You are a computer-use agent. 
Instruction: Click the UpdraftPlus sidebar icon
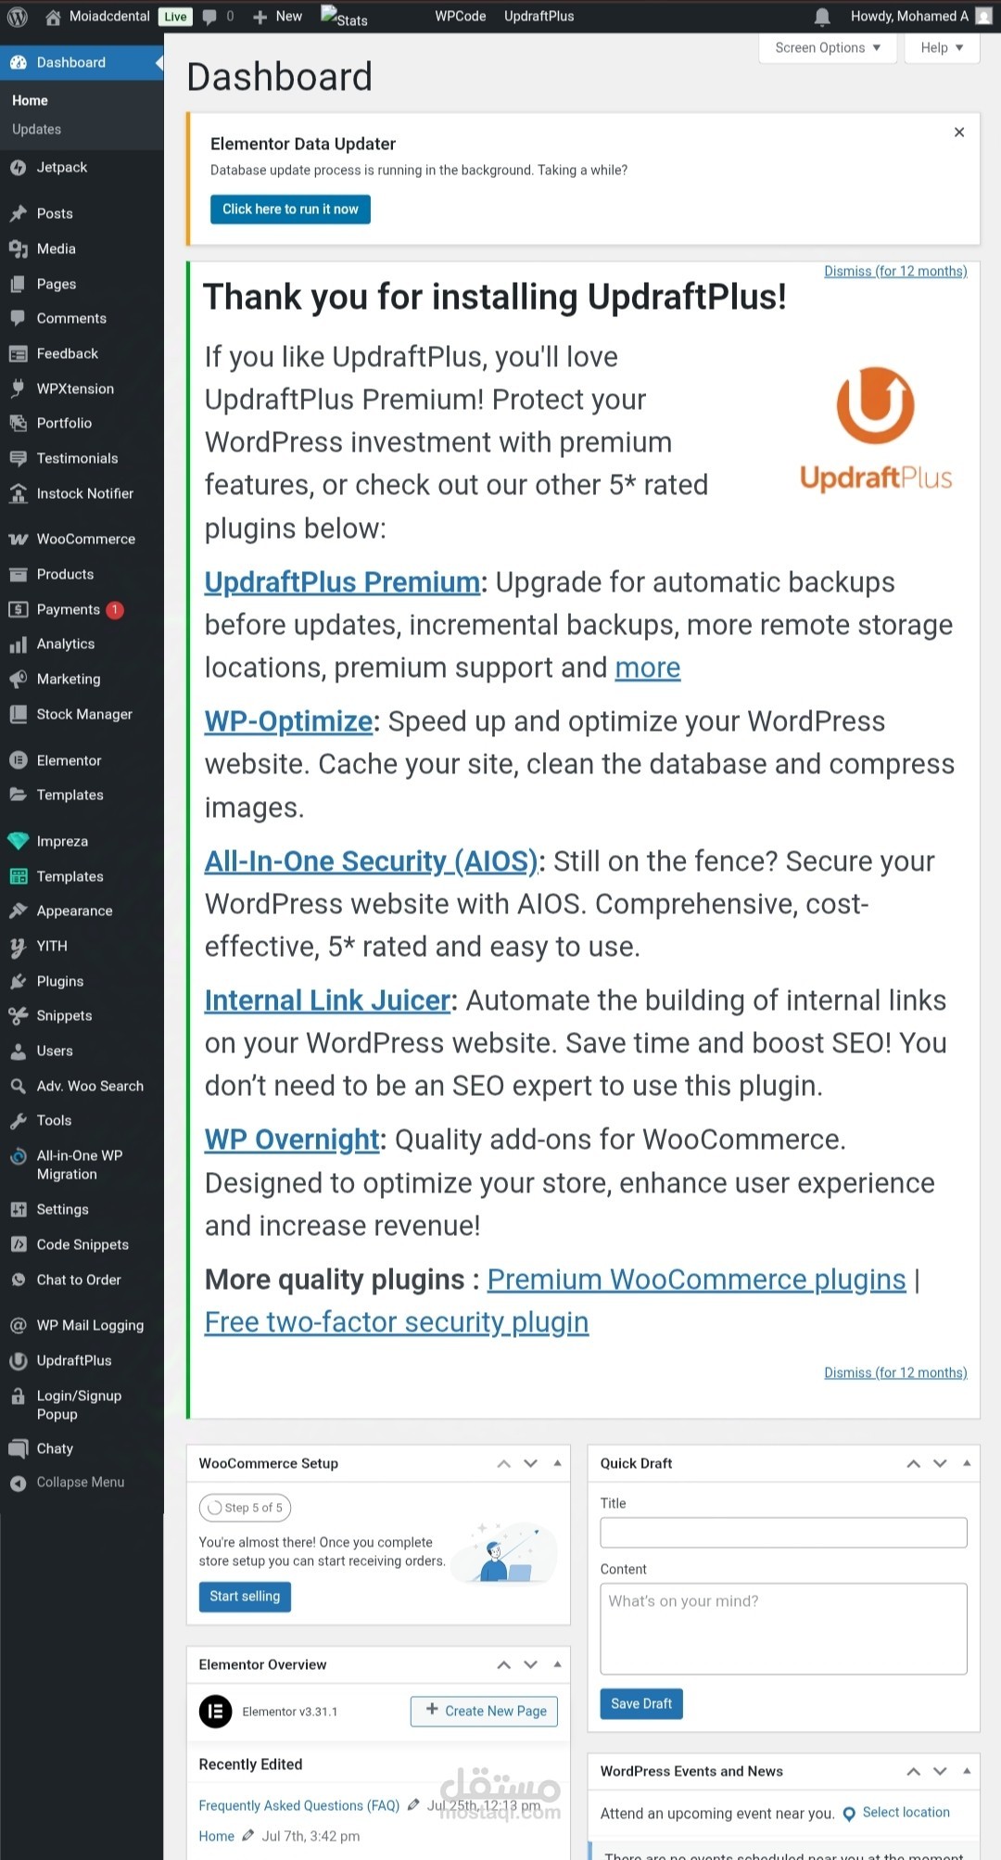[x=18, y=1361]
